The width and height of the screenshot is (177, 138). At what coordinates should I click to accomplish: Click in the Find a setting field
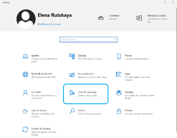(88, 40)
